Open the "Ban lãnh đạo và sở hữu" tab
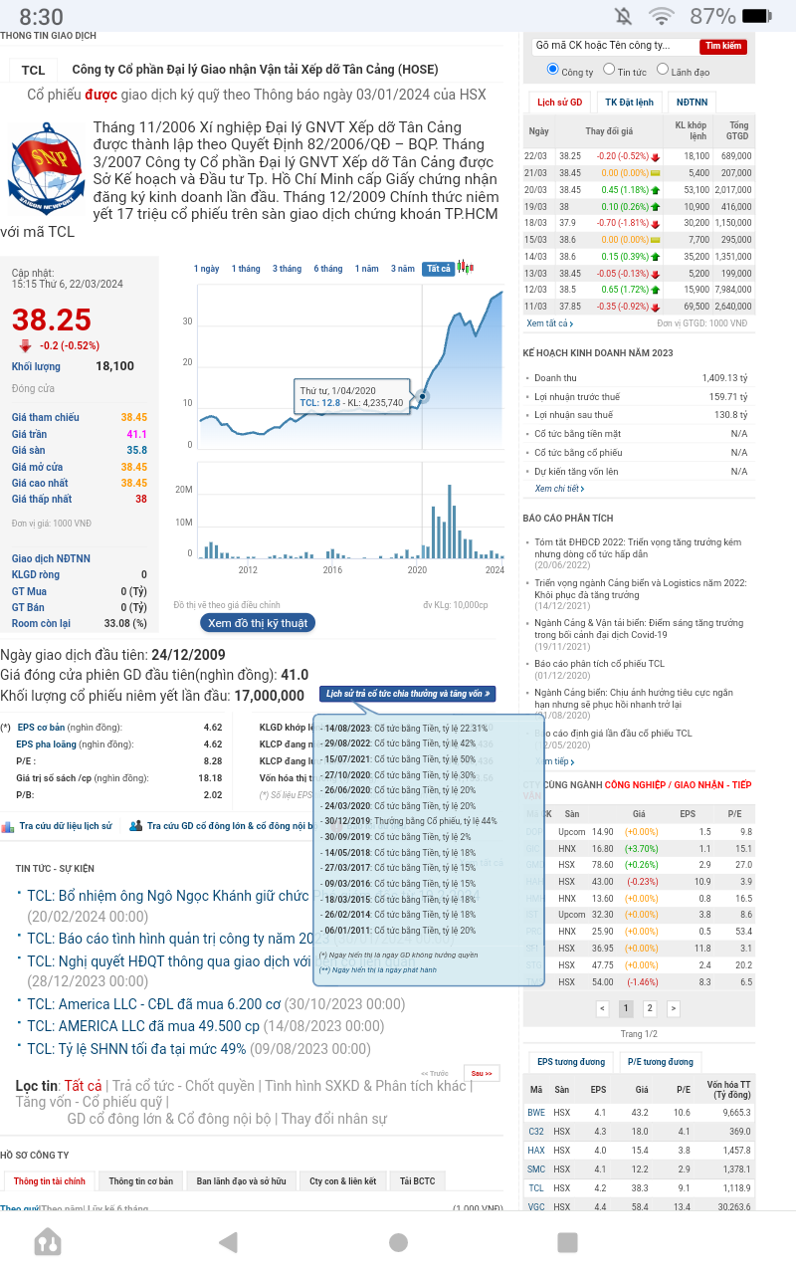Viewport: 796px width, 1274px height. point(241,1181)
